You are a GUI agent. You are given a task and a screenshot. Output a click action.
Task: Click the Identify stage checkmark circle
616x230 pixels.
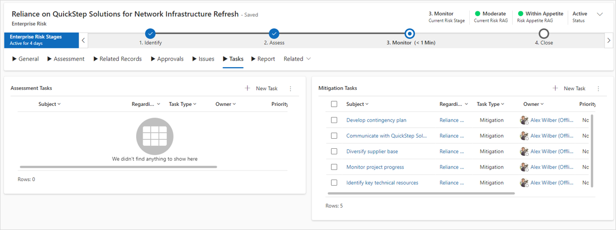point(150,34)
